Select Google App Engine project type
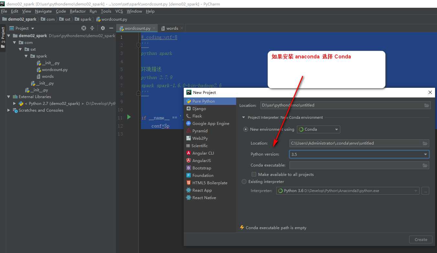The height and width of the screenshot is (253, 437). (210, 123)
